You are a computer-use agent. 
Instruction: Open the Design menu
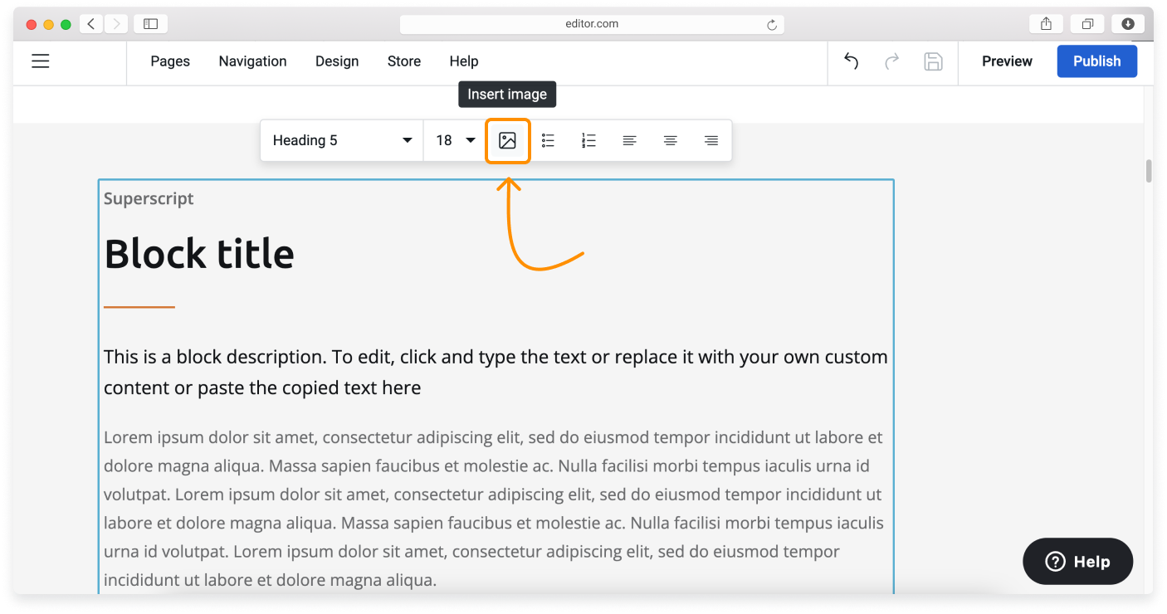pyautogui.click(x=337, y=61)
